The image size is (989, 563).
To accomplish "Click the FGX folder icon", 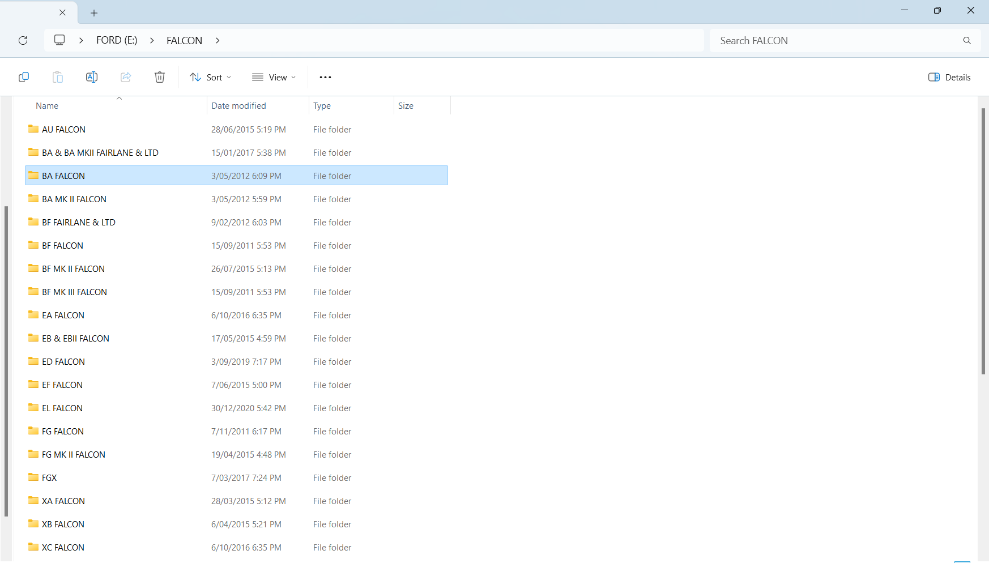I will click(x=33, y=477).
